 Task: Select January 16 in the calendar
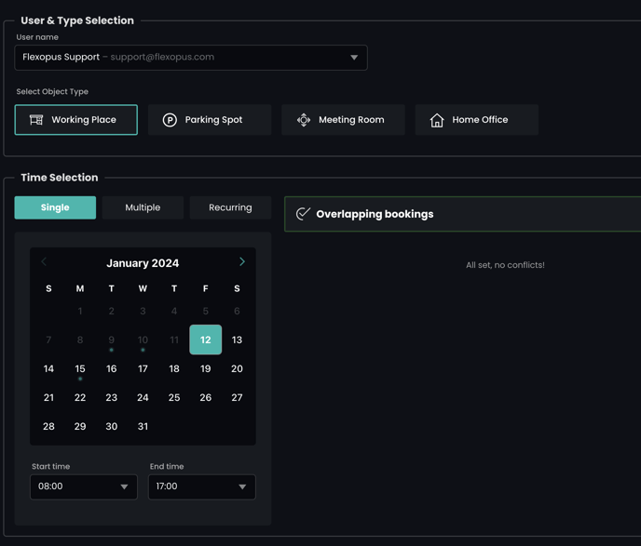[112, 368]
